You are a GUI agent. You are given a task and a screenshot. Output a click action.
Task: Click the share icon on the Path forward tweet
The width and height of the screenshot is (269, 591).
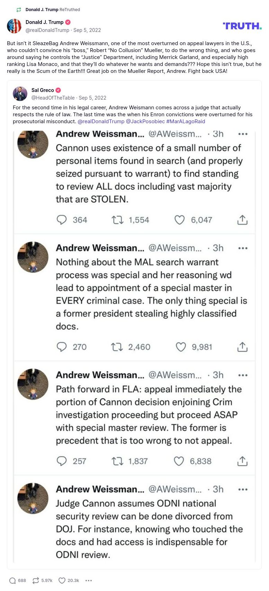pos(242,461)
